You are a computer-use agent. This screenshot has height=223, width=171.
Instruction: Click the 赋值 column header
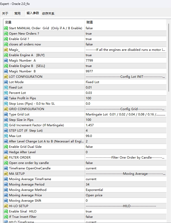[x=126, y=22]
